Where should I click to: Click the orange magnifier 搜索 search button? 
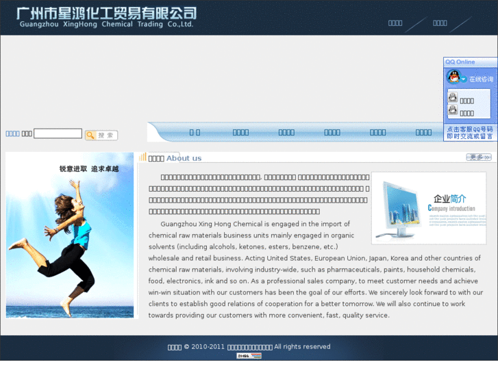pyautogui.click(x=101, y=136)
